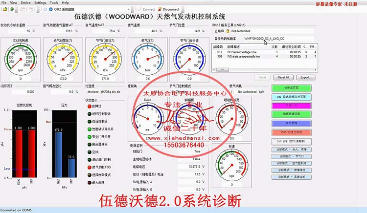Click the 自适应激活 status LED
Image resolution: width=367 pixels, height=213 pixels.
click(90, 122)
